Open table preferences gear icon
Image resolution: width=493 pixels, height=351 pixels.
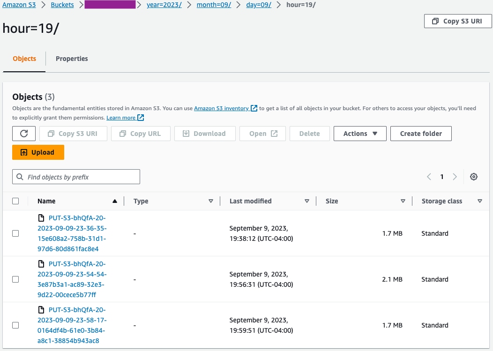[473, 177]
